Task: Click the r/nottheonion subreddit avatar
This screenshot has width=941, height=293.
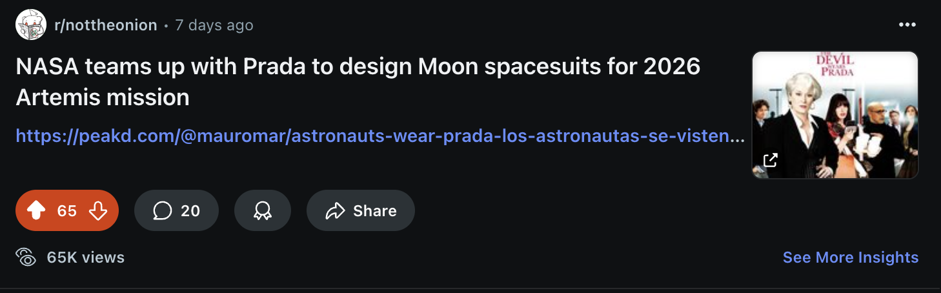Action: 32,25
